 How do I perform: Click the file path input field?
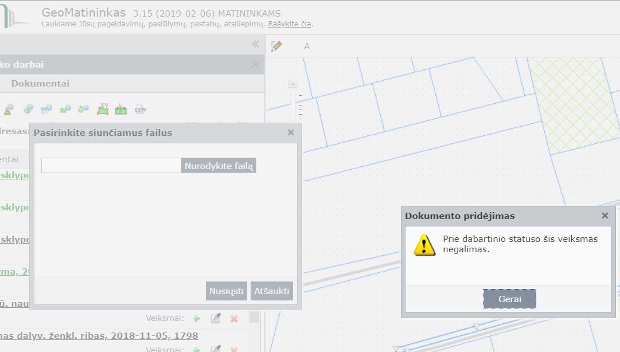[x=111, y=166]
